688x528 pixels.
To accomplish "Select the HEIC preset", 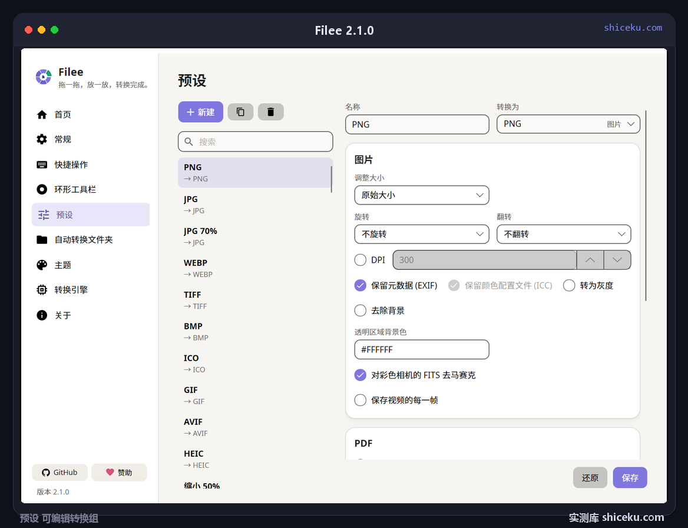I will 255,459.
